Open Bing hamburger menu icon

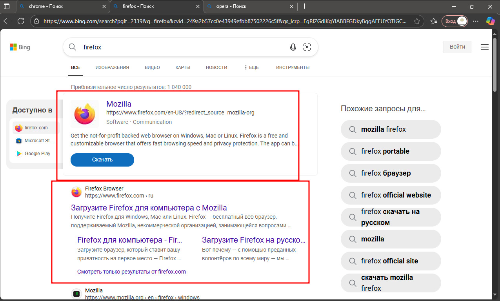tap(485, 47)
